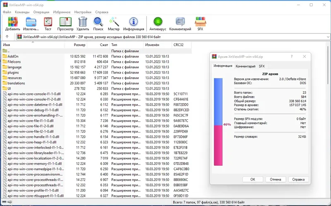Select the language folder name
The width and height of the screenshot is (331, 206).
pyautogui.click(x=14, y=67)
